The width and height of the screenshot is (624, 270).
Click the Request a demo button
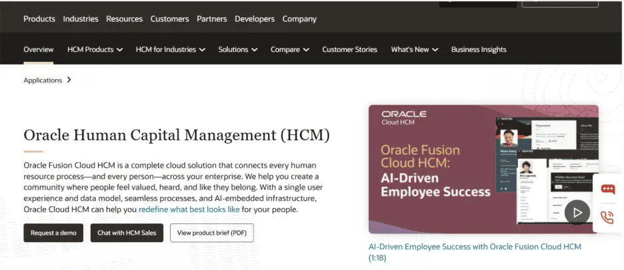[x=53, y=233]
